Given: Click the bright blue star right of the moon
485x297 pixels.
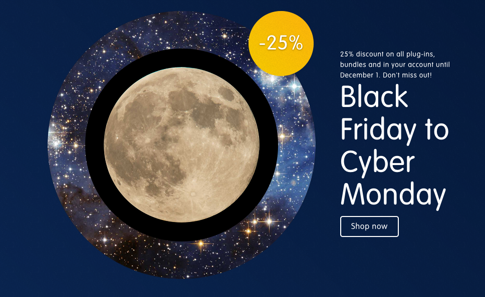Looking at the screenshot, I should 294,87.
